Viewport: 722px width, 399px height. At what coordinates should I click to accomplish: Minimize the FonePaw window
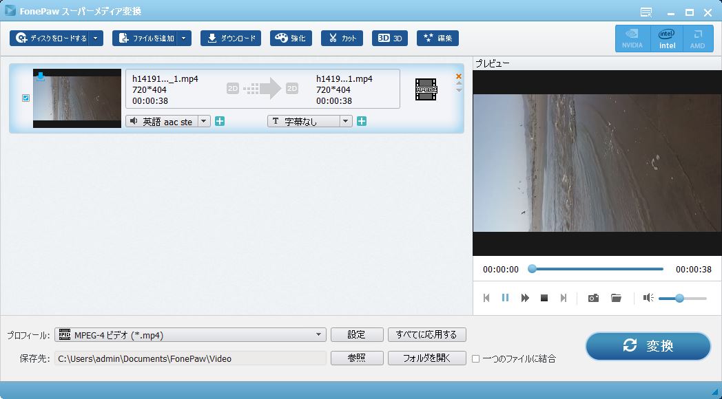[670, 12]
